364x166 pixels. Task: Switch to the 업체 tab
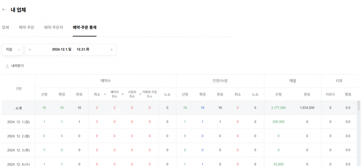(6, 27)
